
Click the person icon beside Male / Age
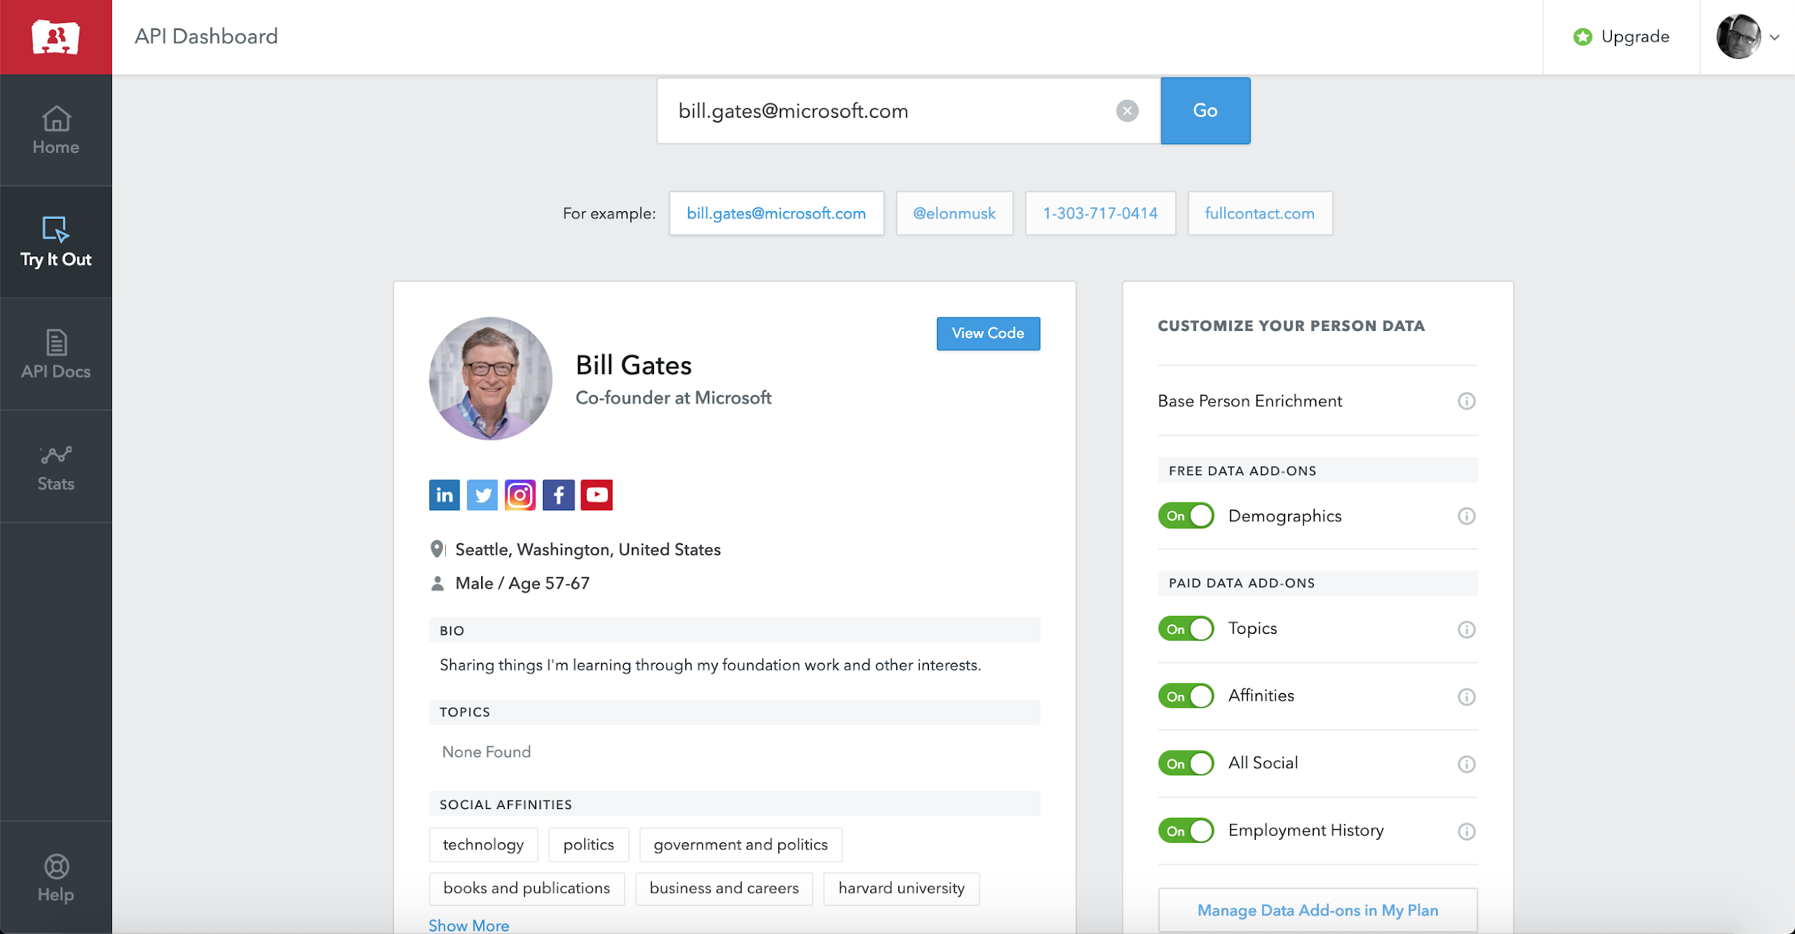pyautogui.click(x=437, y=583)
